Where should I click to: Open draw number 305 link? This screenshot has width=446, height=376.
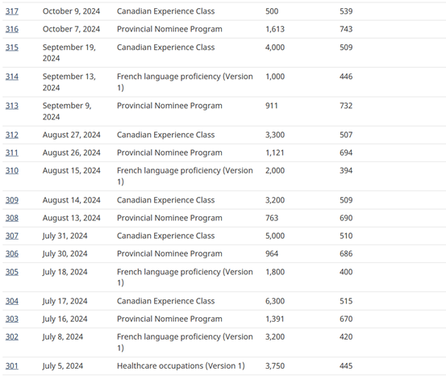(x=12, y=272)
